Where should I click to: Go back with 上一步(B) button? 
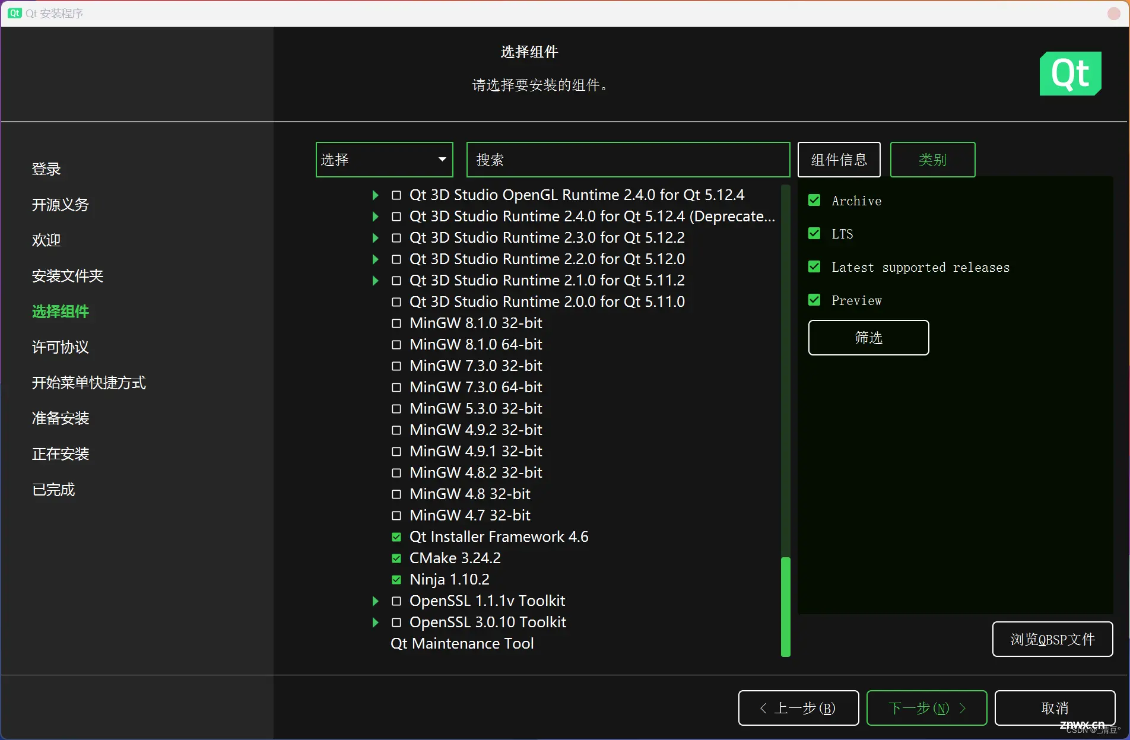[x=798, y=708]
